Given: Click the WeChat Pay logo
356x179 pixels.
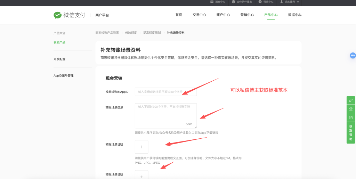Looking at the screenshot, I should point(69,15).
